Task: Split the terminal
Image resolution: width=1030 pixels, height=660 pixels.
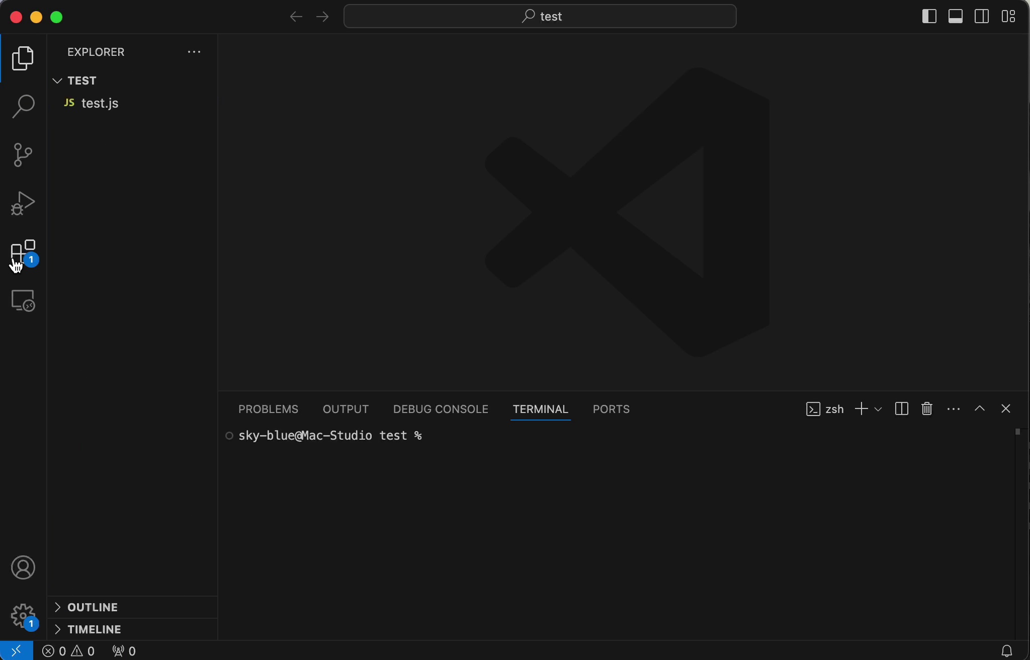Action: coord(902,408)
